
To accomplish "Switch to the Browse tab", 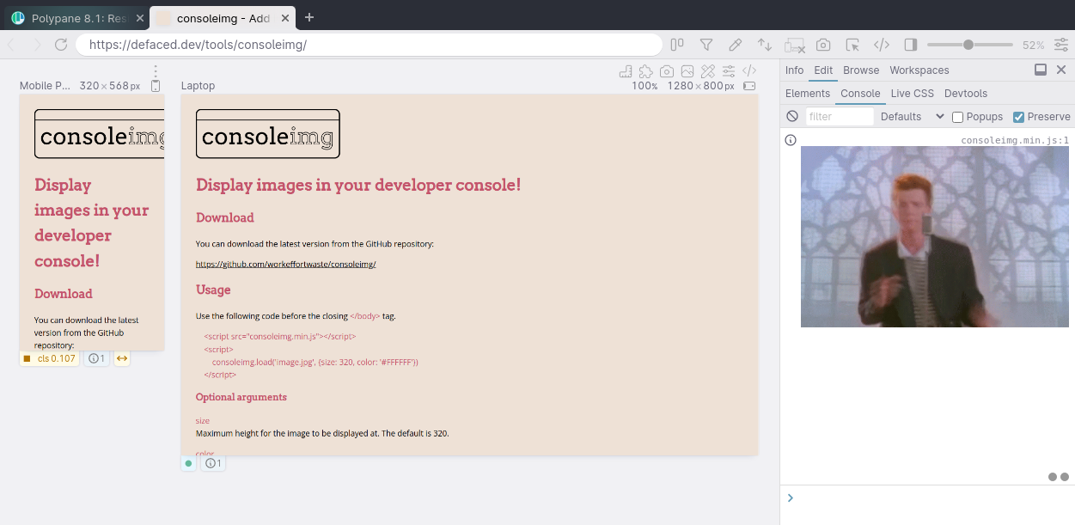I will [861, 70].
